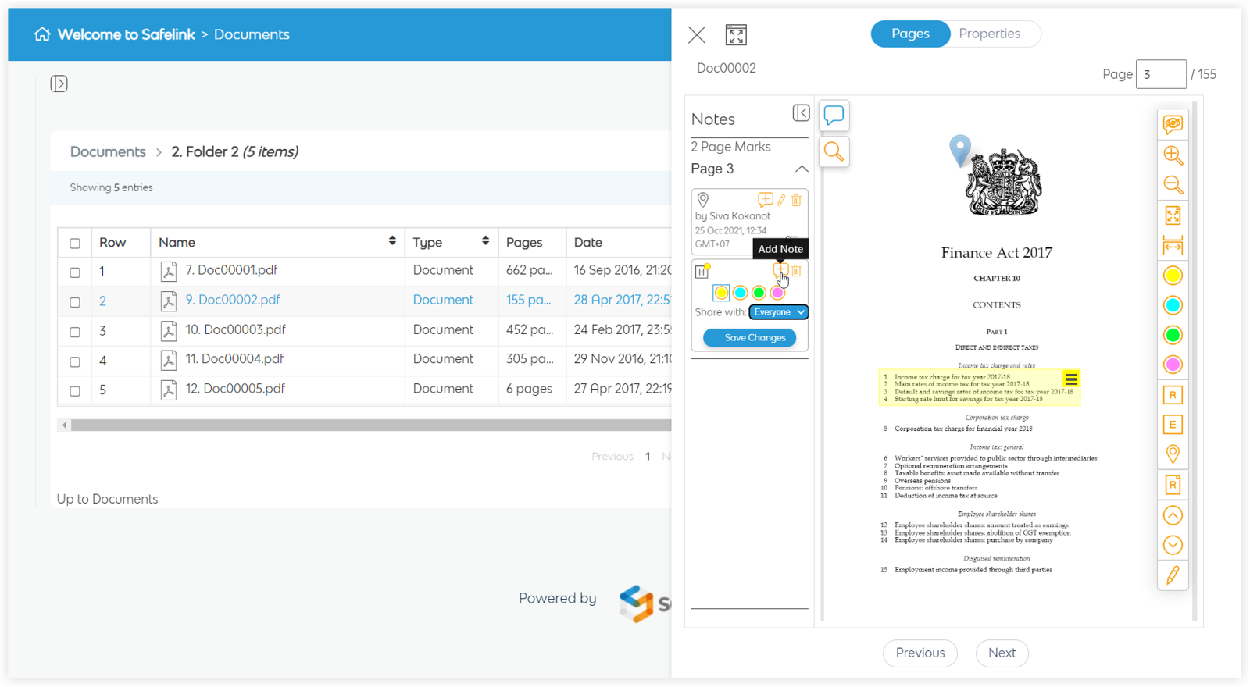Switch to the Pages tab

click(x=910, y=34)
